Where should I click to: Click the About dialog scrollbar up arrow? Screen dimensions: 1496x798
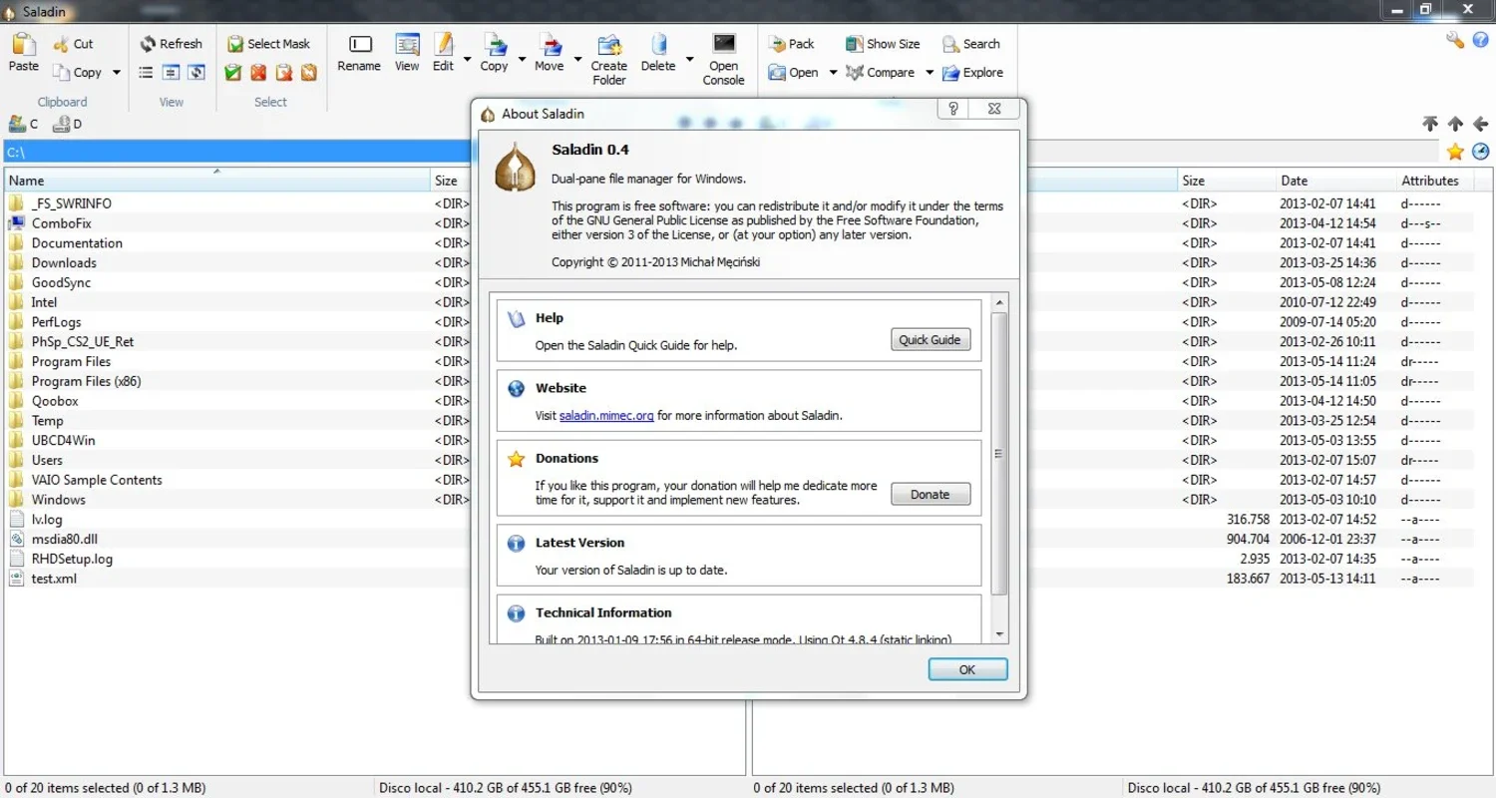point(999,301)
